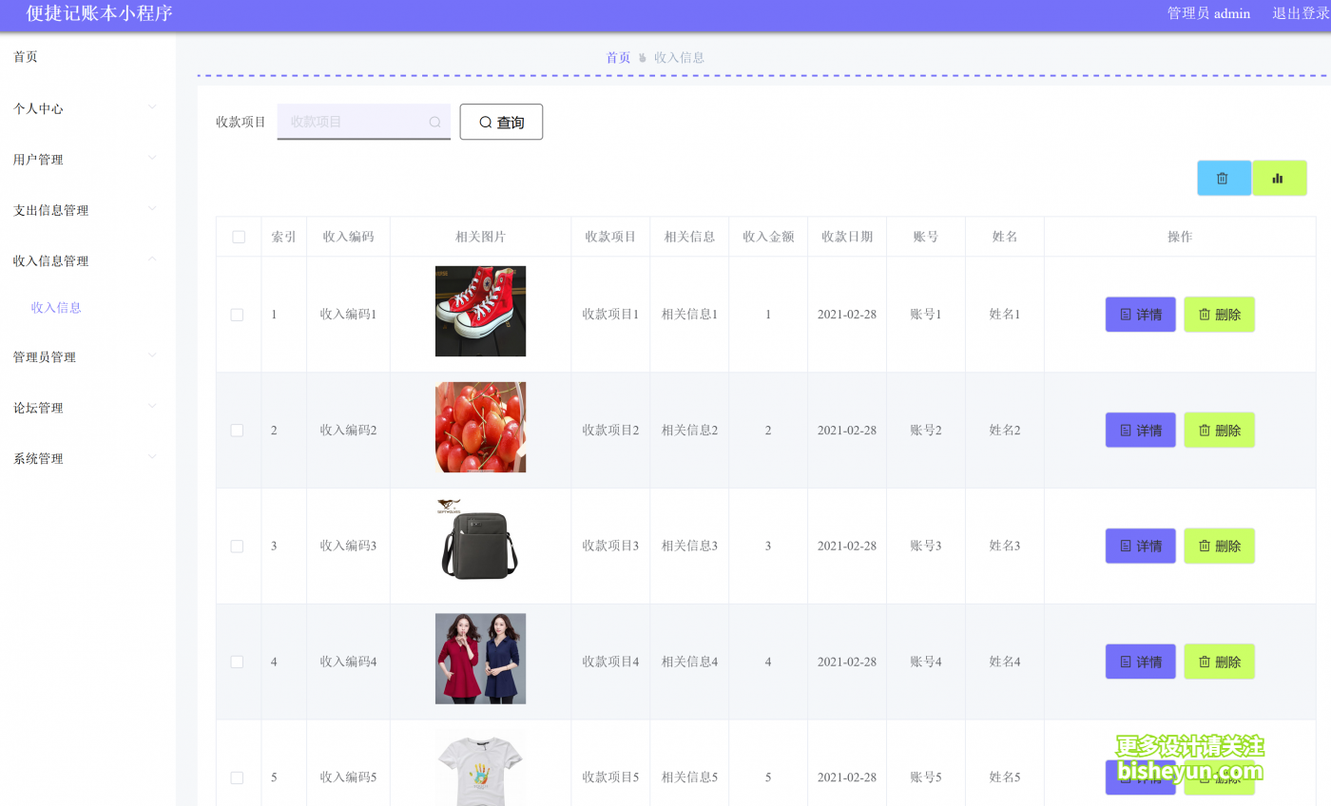
Task: Open the red sneakers thumbnail image
Action: tap(480, 311)
